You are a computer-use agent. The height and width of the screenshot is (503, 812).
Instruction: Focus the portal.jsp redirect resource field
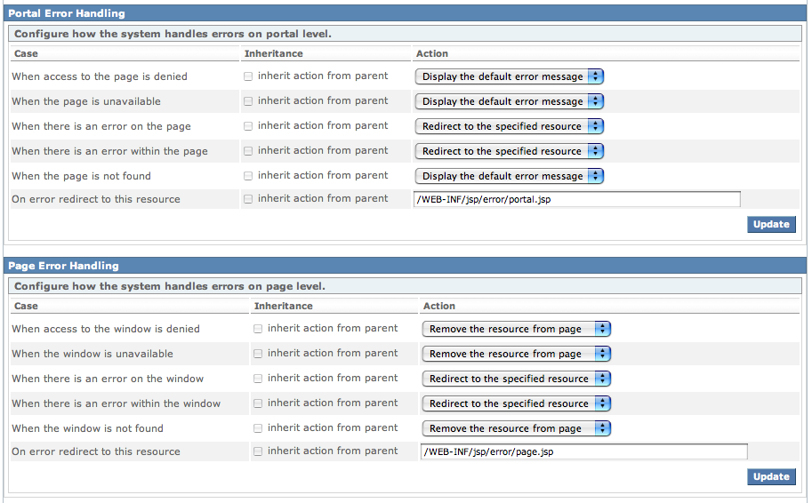click(x=577, y=200)
